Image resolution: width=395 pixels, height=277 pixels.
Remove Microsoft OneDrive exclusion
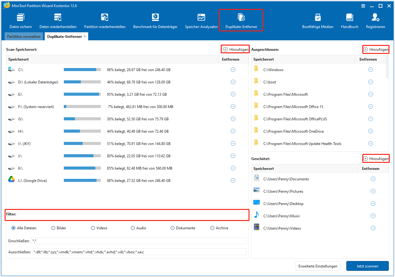point(371,131)
